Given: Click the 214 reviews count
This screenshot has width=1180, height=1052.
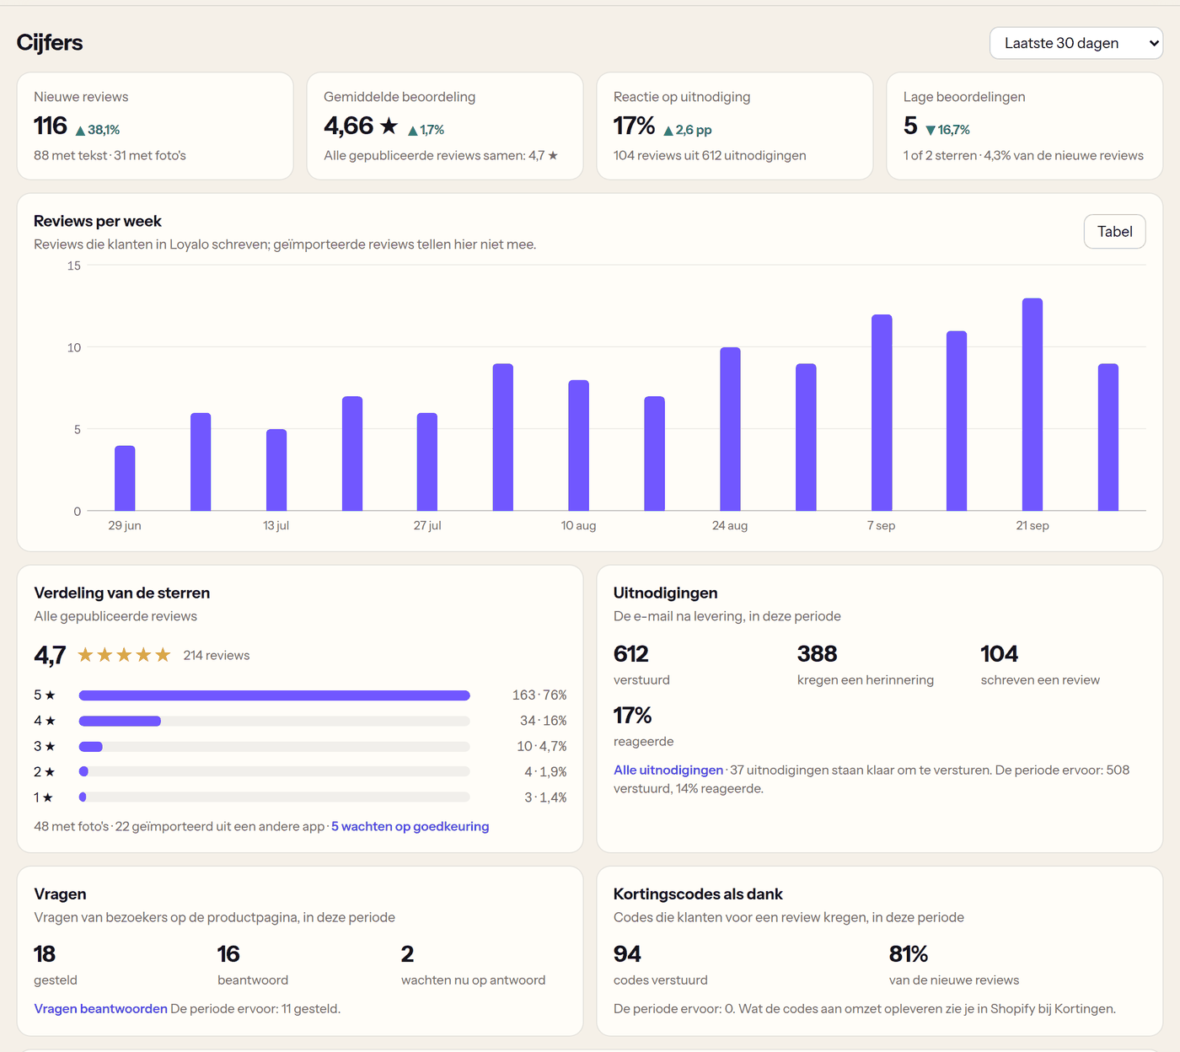Looking at the screenshot, I should (217, 655).
